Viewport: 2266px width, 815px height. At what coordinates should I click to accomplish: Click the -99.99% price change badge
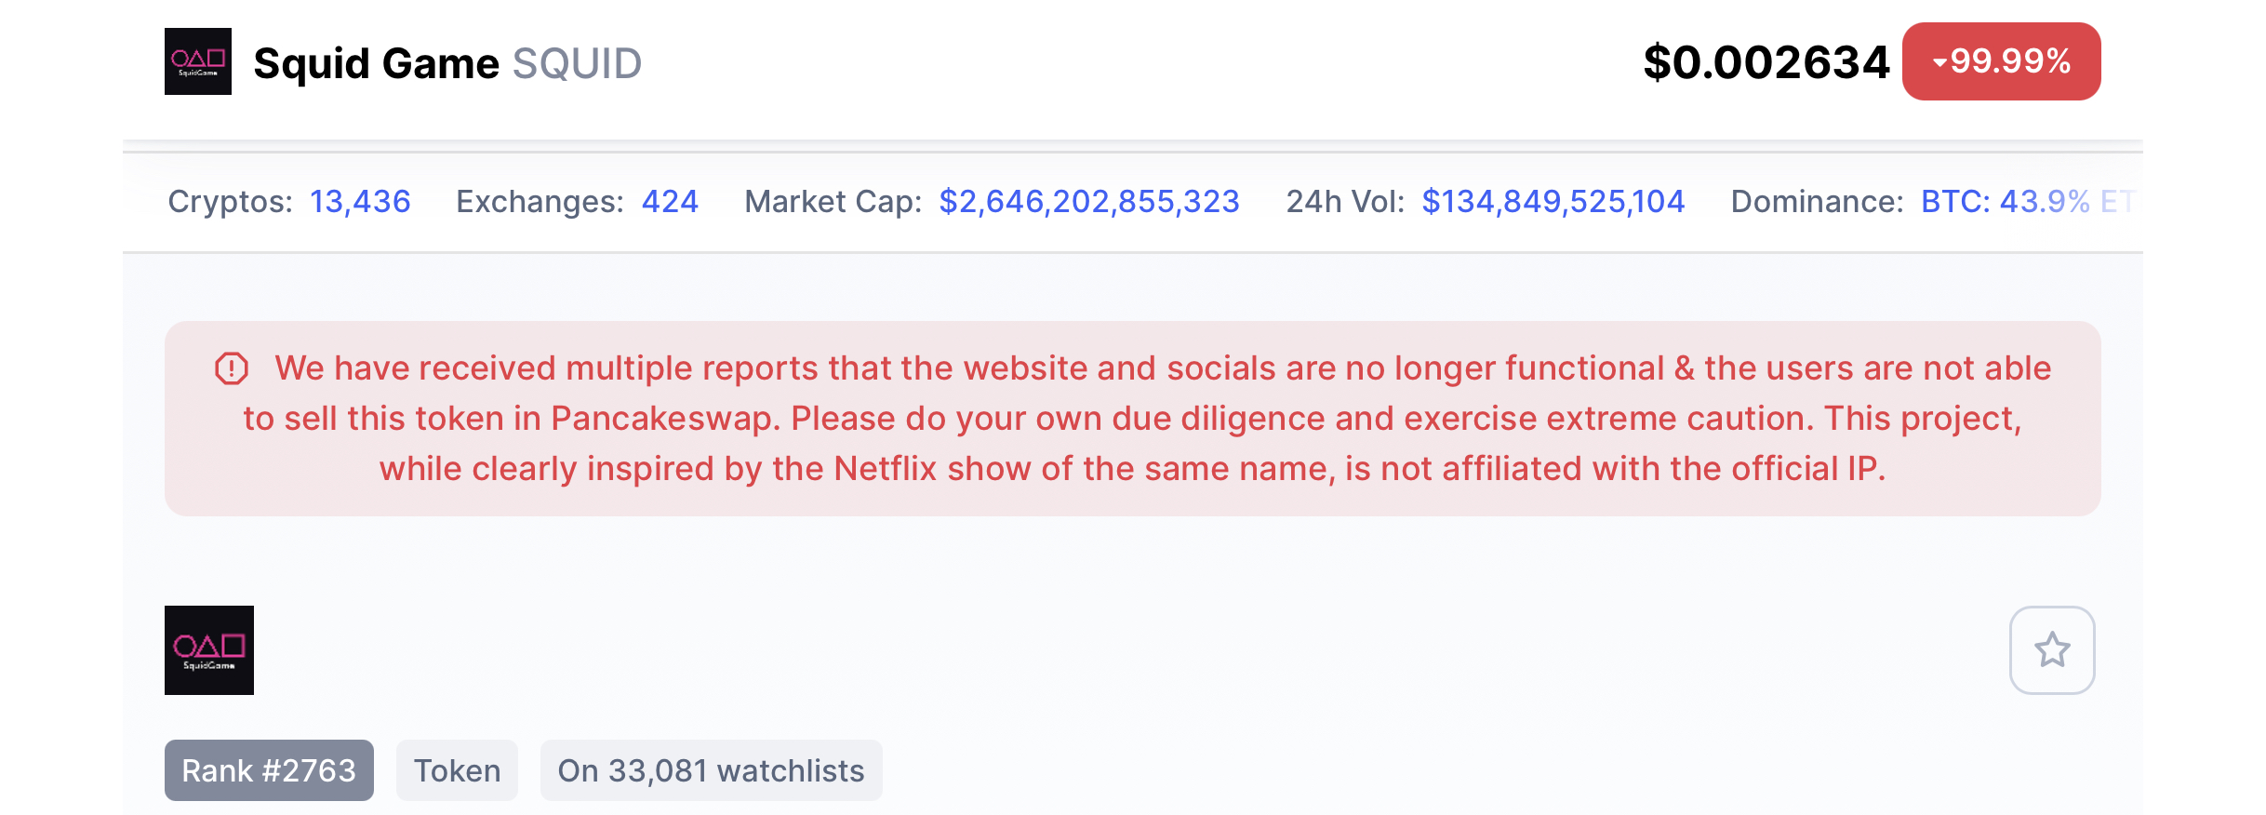[x=2002, y=61]
